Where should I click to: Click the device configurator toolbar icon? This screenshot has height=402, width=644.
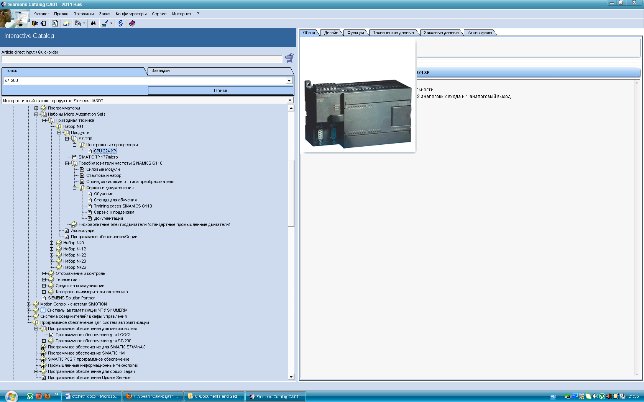click(x=105, y=23)
